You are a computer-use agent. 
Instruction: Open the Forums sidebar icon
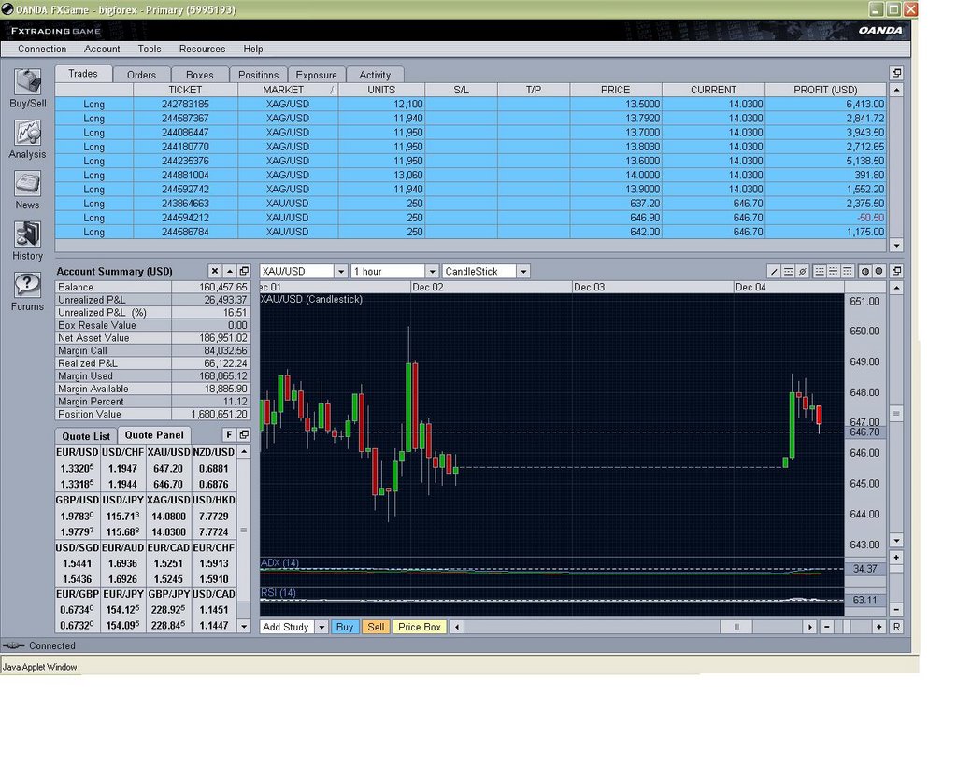point(27,291)
